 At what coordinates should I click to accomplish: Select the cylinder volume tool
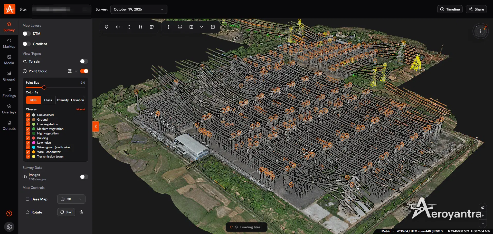point(213,27)
